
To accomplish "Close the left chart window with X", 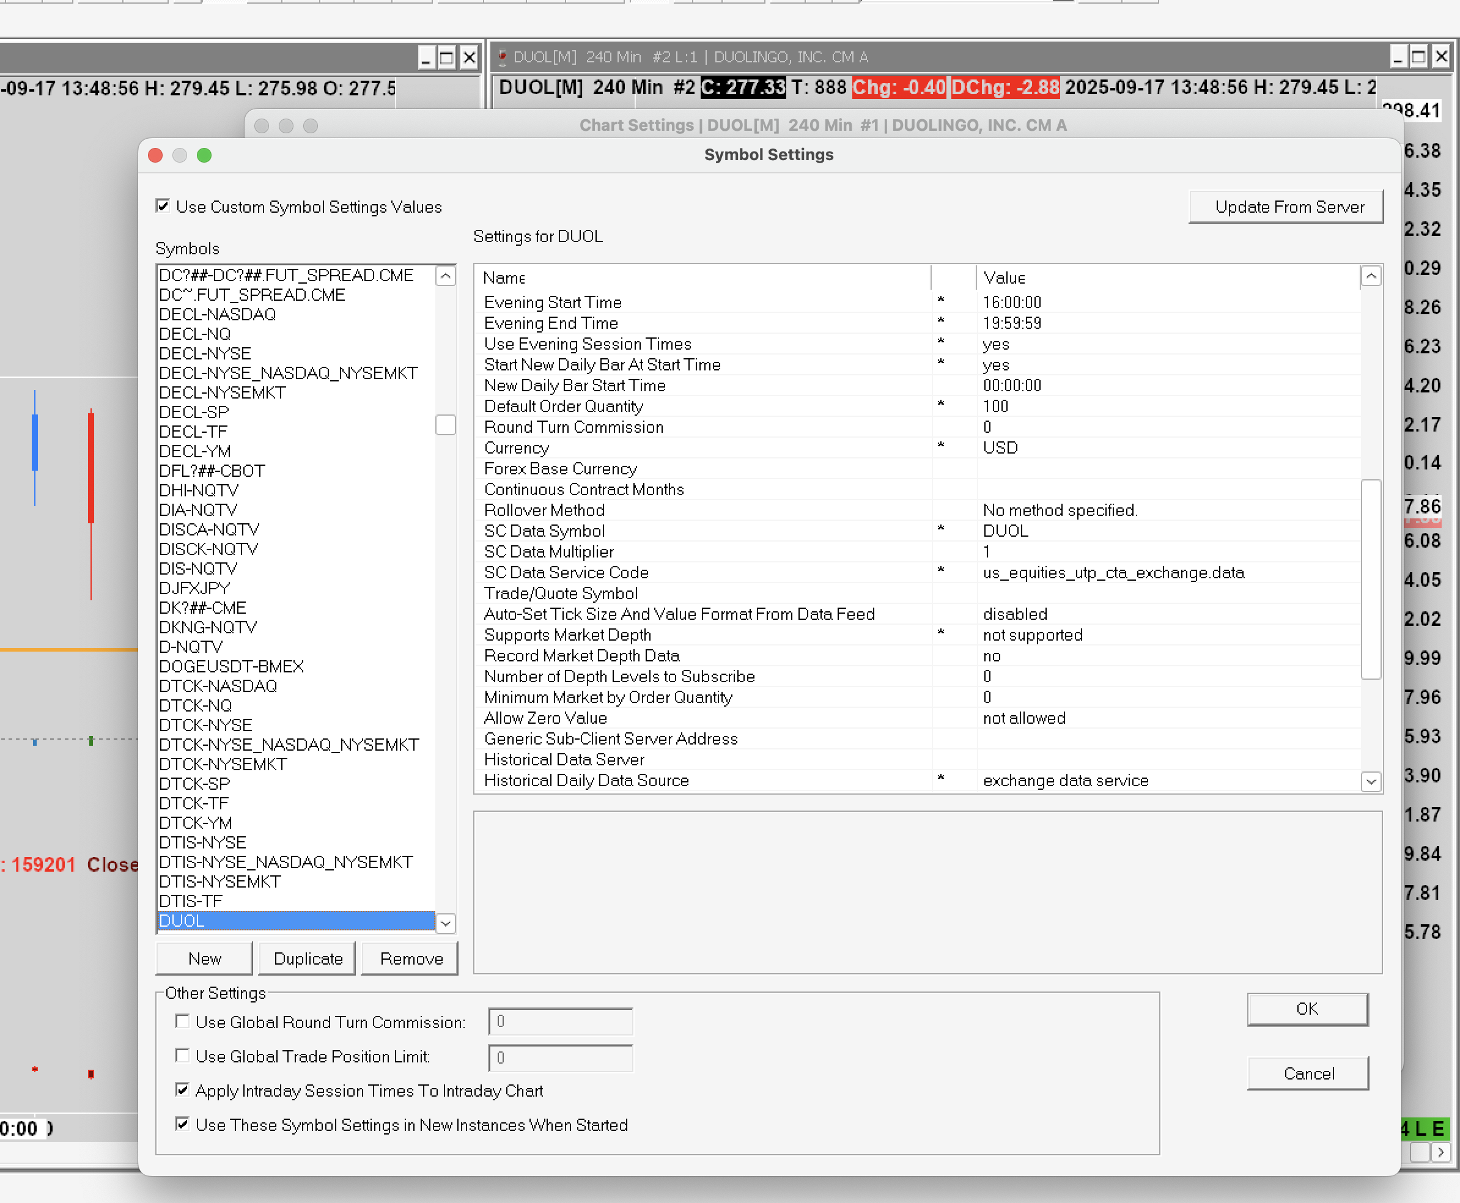I will coord(469,57).
